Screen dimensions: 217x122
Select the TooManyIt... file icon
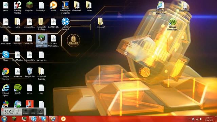pyautogui.click(x=18, y=40)
